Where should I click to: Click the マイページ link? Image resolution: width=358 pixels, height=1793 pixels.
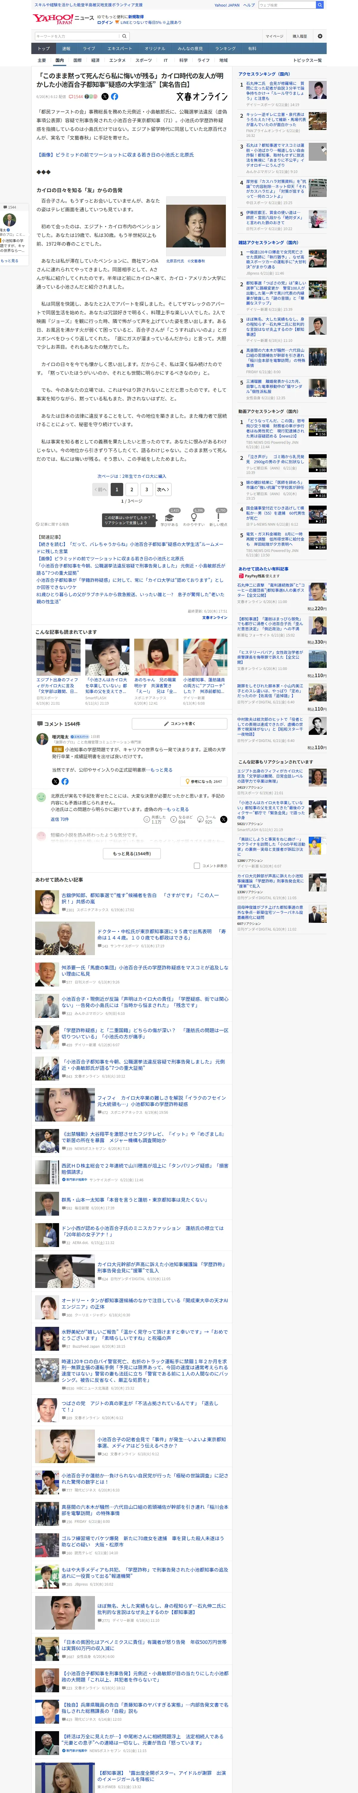coord(274,36)
